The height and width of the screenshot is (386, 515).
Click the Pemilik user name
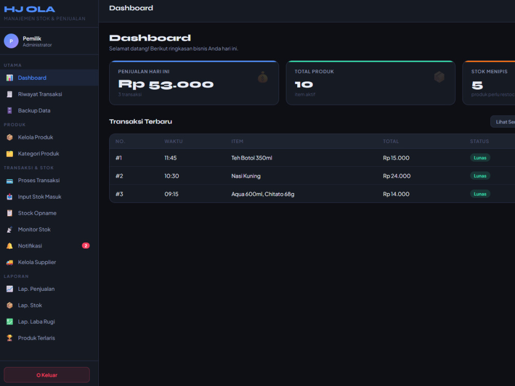32,39
